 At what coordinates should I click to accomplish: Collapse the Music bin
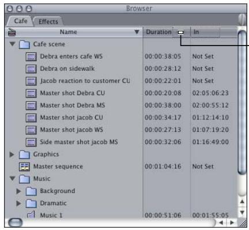[13, 179]
